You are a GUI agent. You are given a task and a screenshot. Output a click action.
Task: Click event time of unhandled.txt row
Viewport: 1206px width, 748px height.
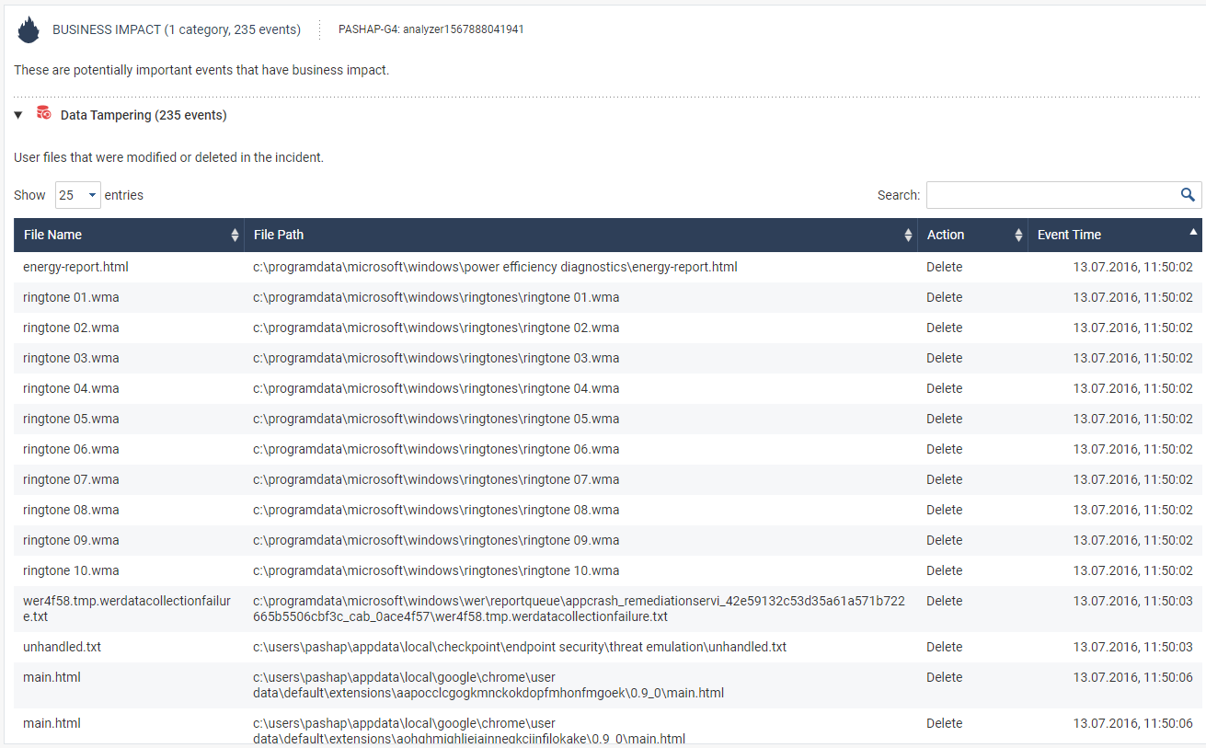pos(1132,647)
